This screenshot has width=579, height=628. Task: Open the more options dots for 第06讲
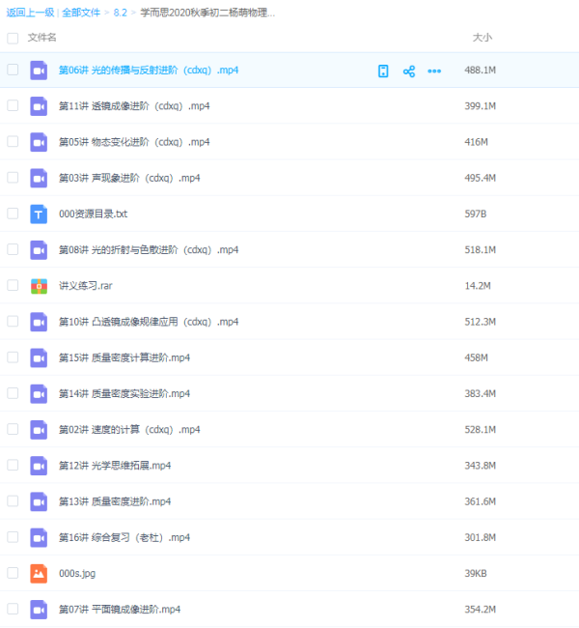pos(434,71)
